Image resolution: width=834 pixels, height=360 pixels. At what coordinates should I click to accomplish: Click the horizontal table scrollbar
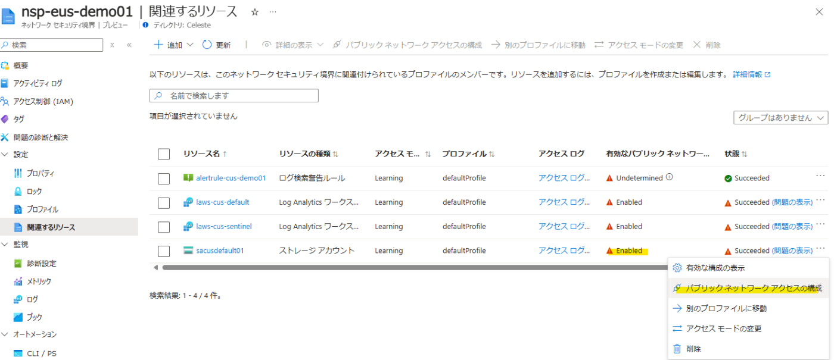coord(414,268)
